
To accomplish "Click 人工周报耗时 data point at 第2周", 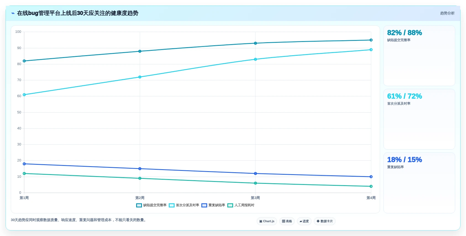I will pos(140,178).
